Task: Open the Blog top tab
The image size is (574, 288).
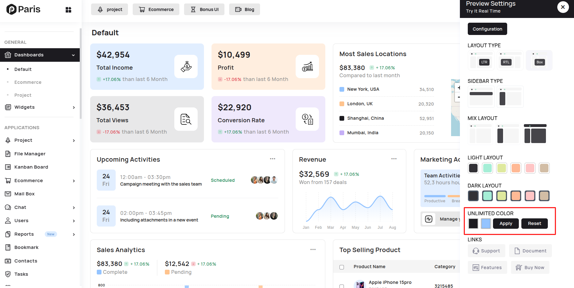Action: pos(245,9)
